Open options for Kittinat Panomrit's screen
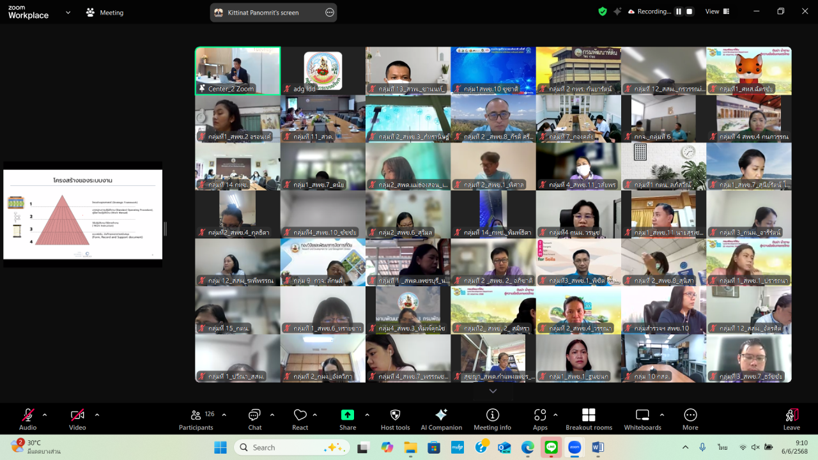 [329, 12]
